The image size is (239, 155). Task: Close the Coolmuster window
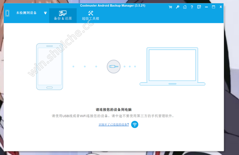tap(221, 7)
